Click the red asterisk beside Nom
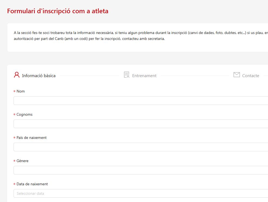The image size is (268, 202). (x=14, y=92)
